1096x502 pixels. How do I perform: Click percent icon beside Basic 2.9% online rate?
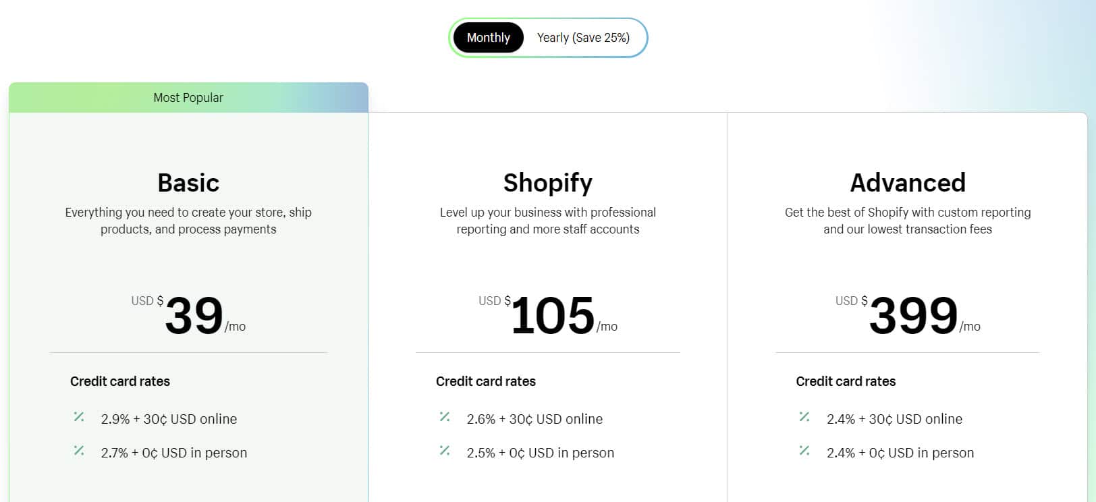point(79,417)
